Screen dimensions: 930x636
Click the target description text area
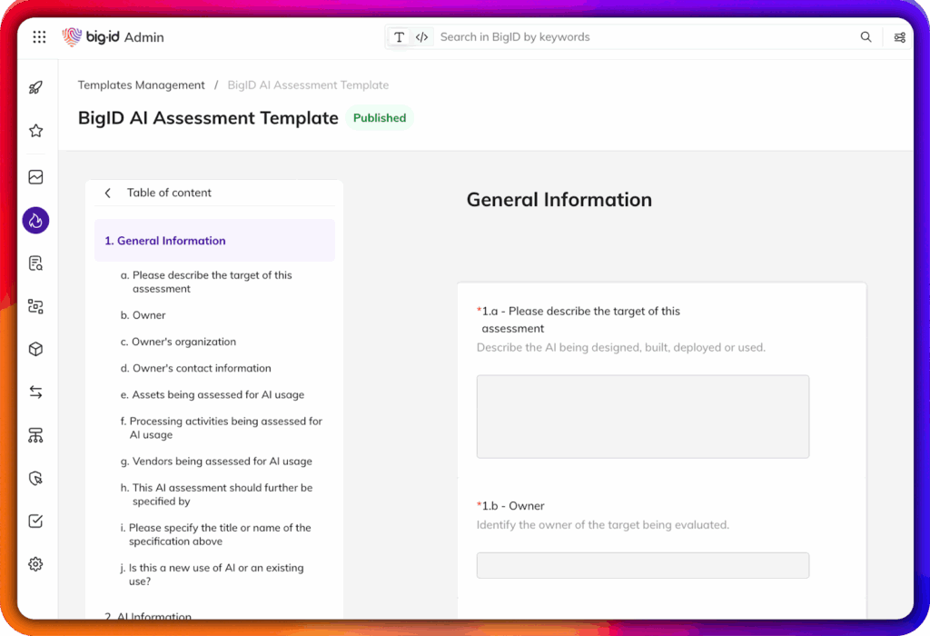point(642,416)
